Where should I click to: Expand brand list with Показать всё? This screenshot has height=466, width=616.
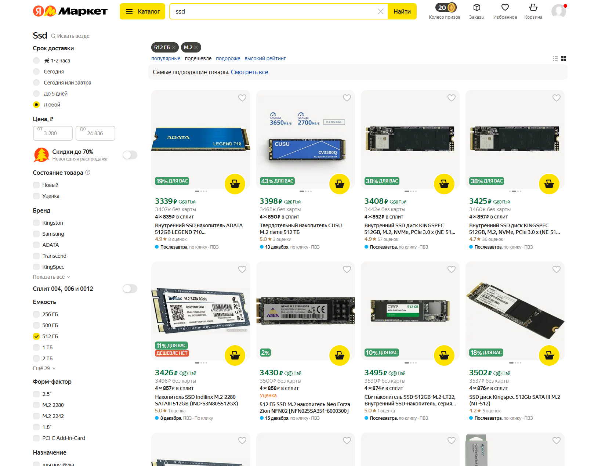51,277
